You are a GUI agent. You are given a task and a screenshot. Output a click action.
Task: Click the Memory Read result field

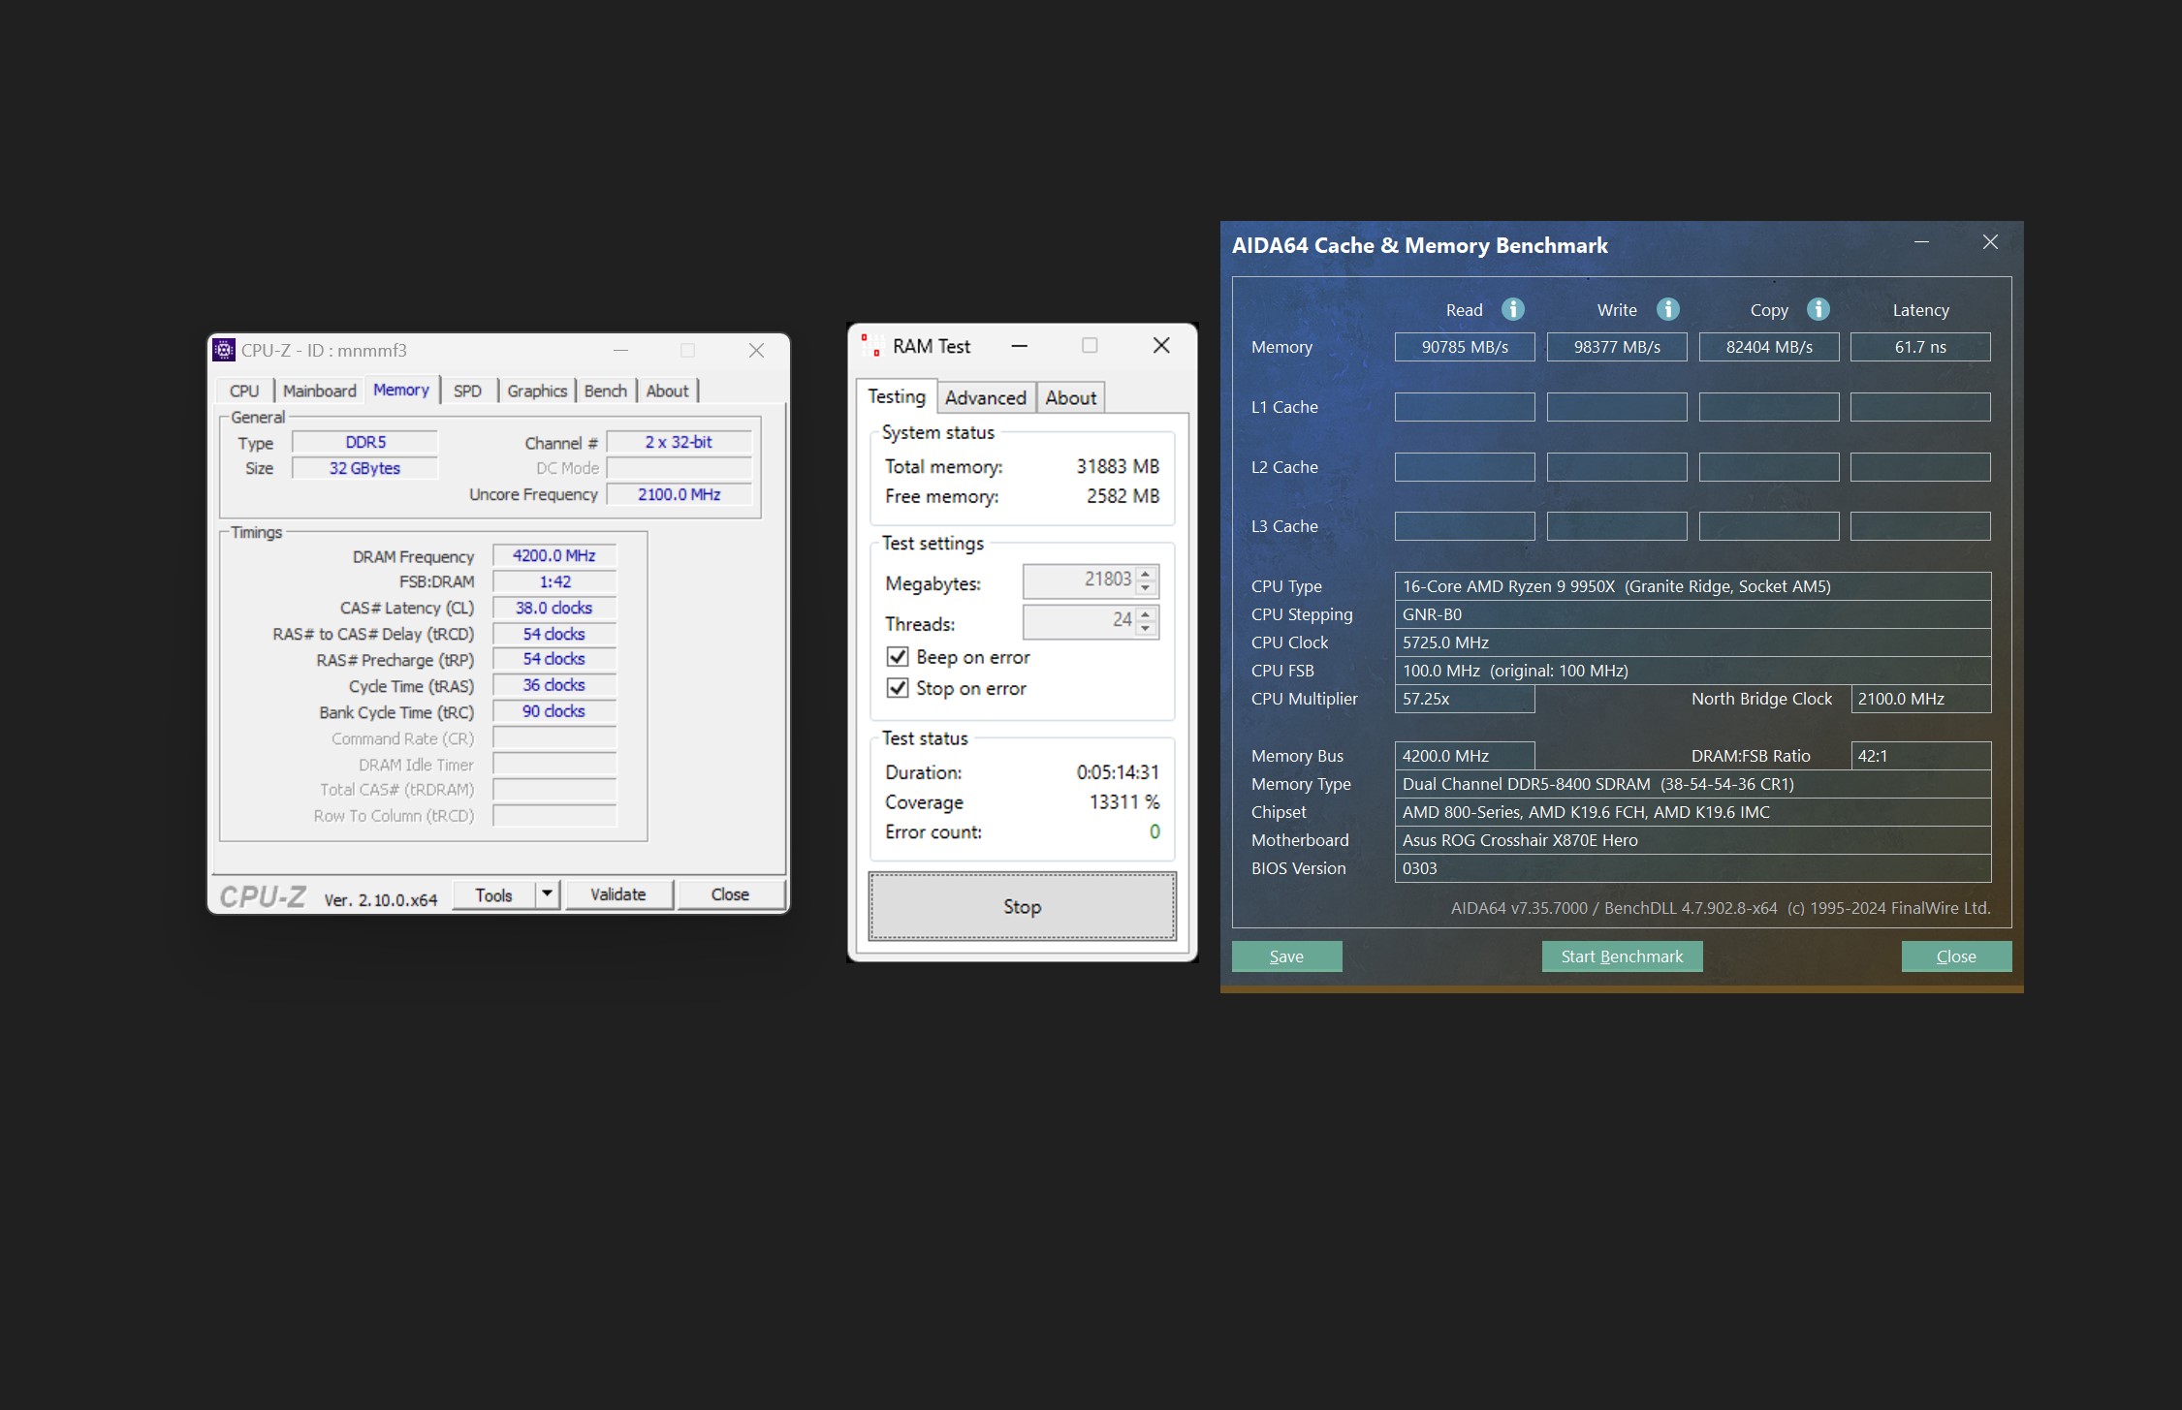pos(1464,347)
